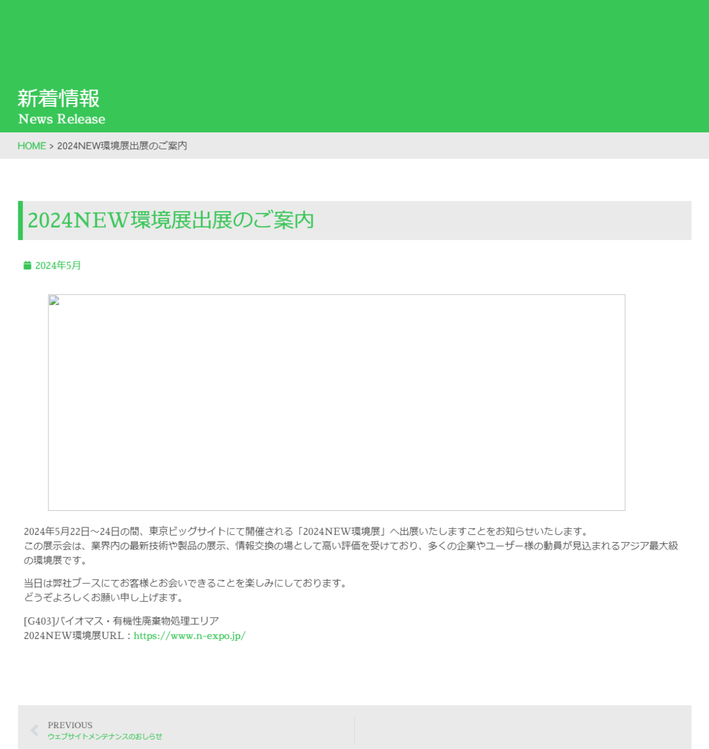
Task: Click the どうぞよろしくお願い申し上げます closing line
Action: (104, 598)
